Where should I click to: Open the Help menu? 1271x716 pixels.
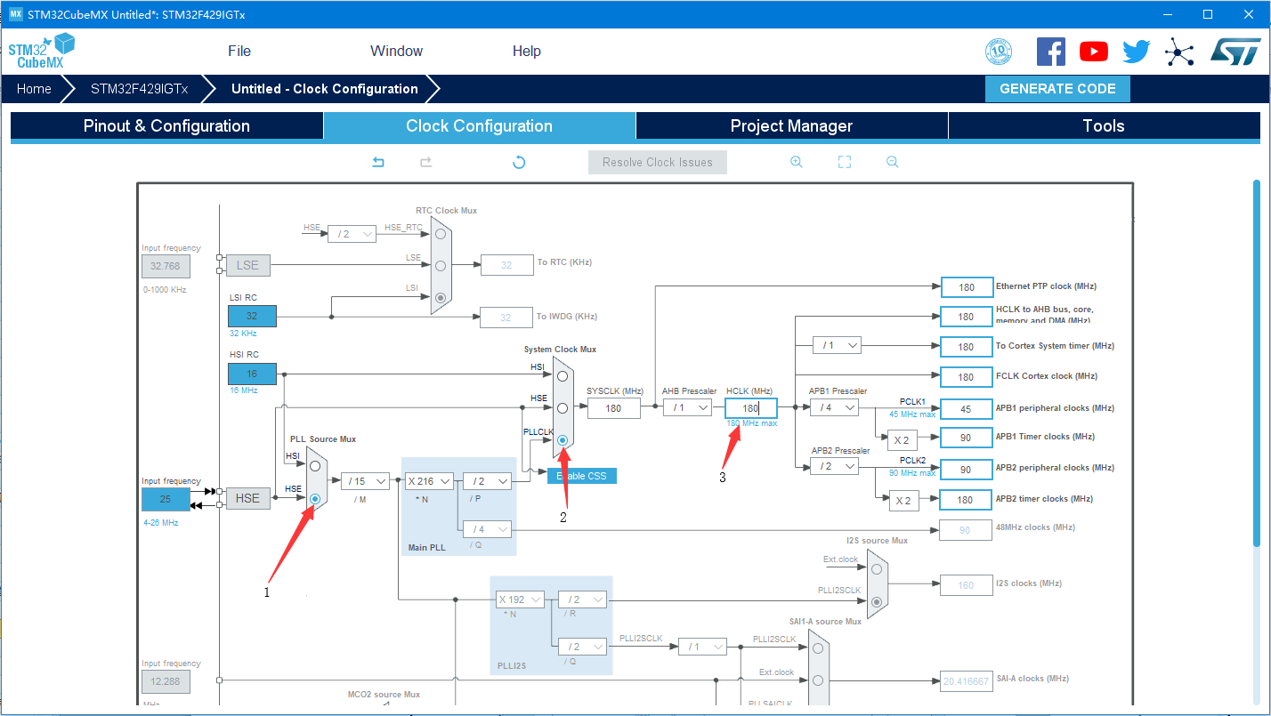pos(527,52)
